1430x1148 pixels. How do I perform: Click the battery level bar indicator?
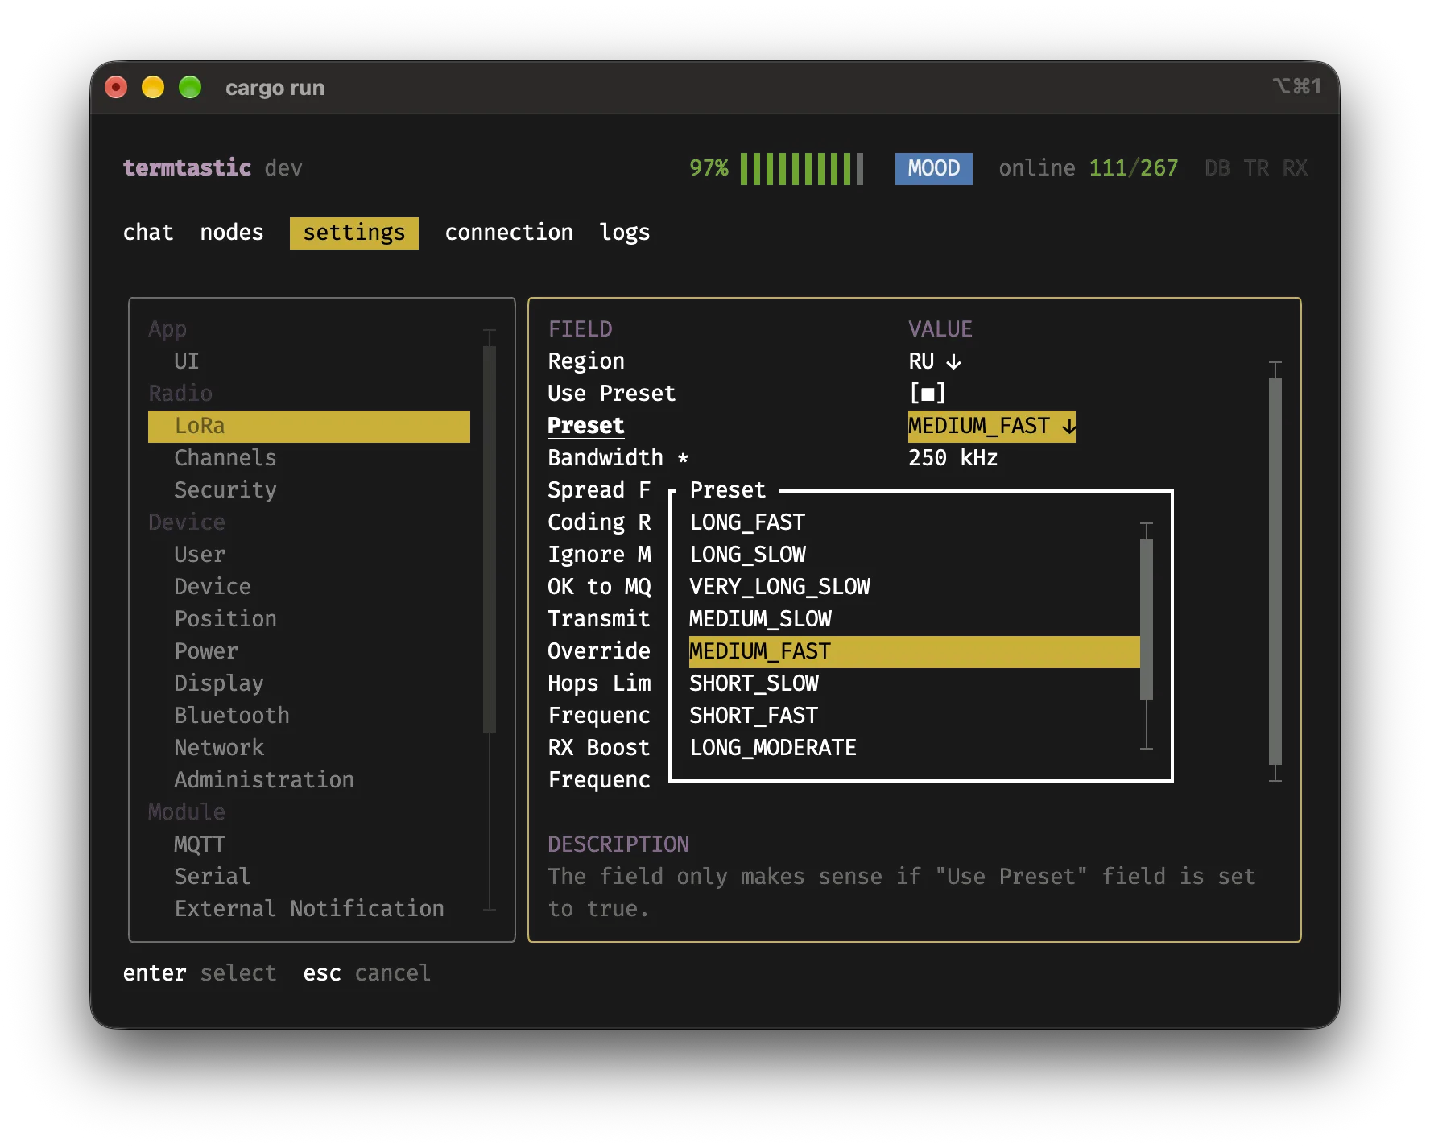coord(802,168)
